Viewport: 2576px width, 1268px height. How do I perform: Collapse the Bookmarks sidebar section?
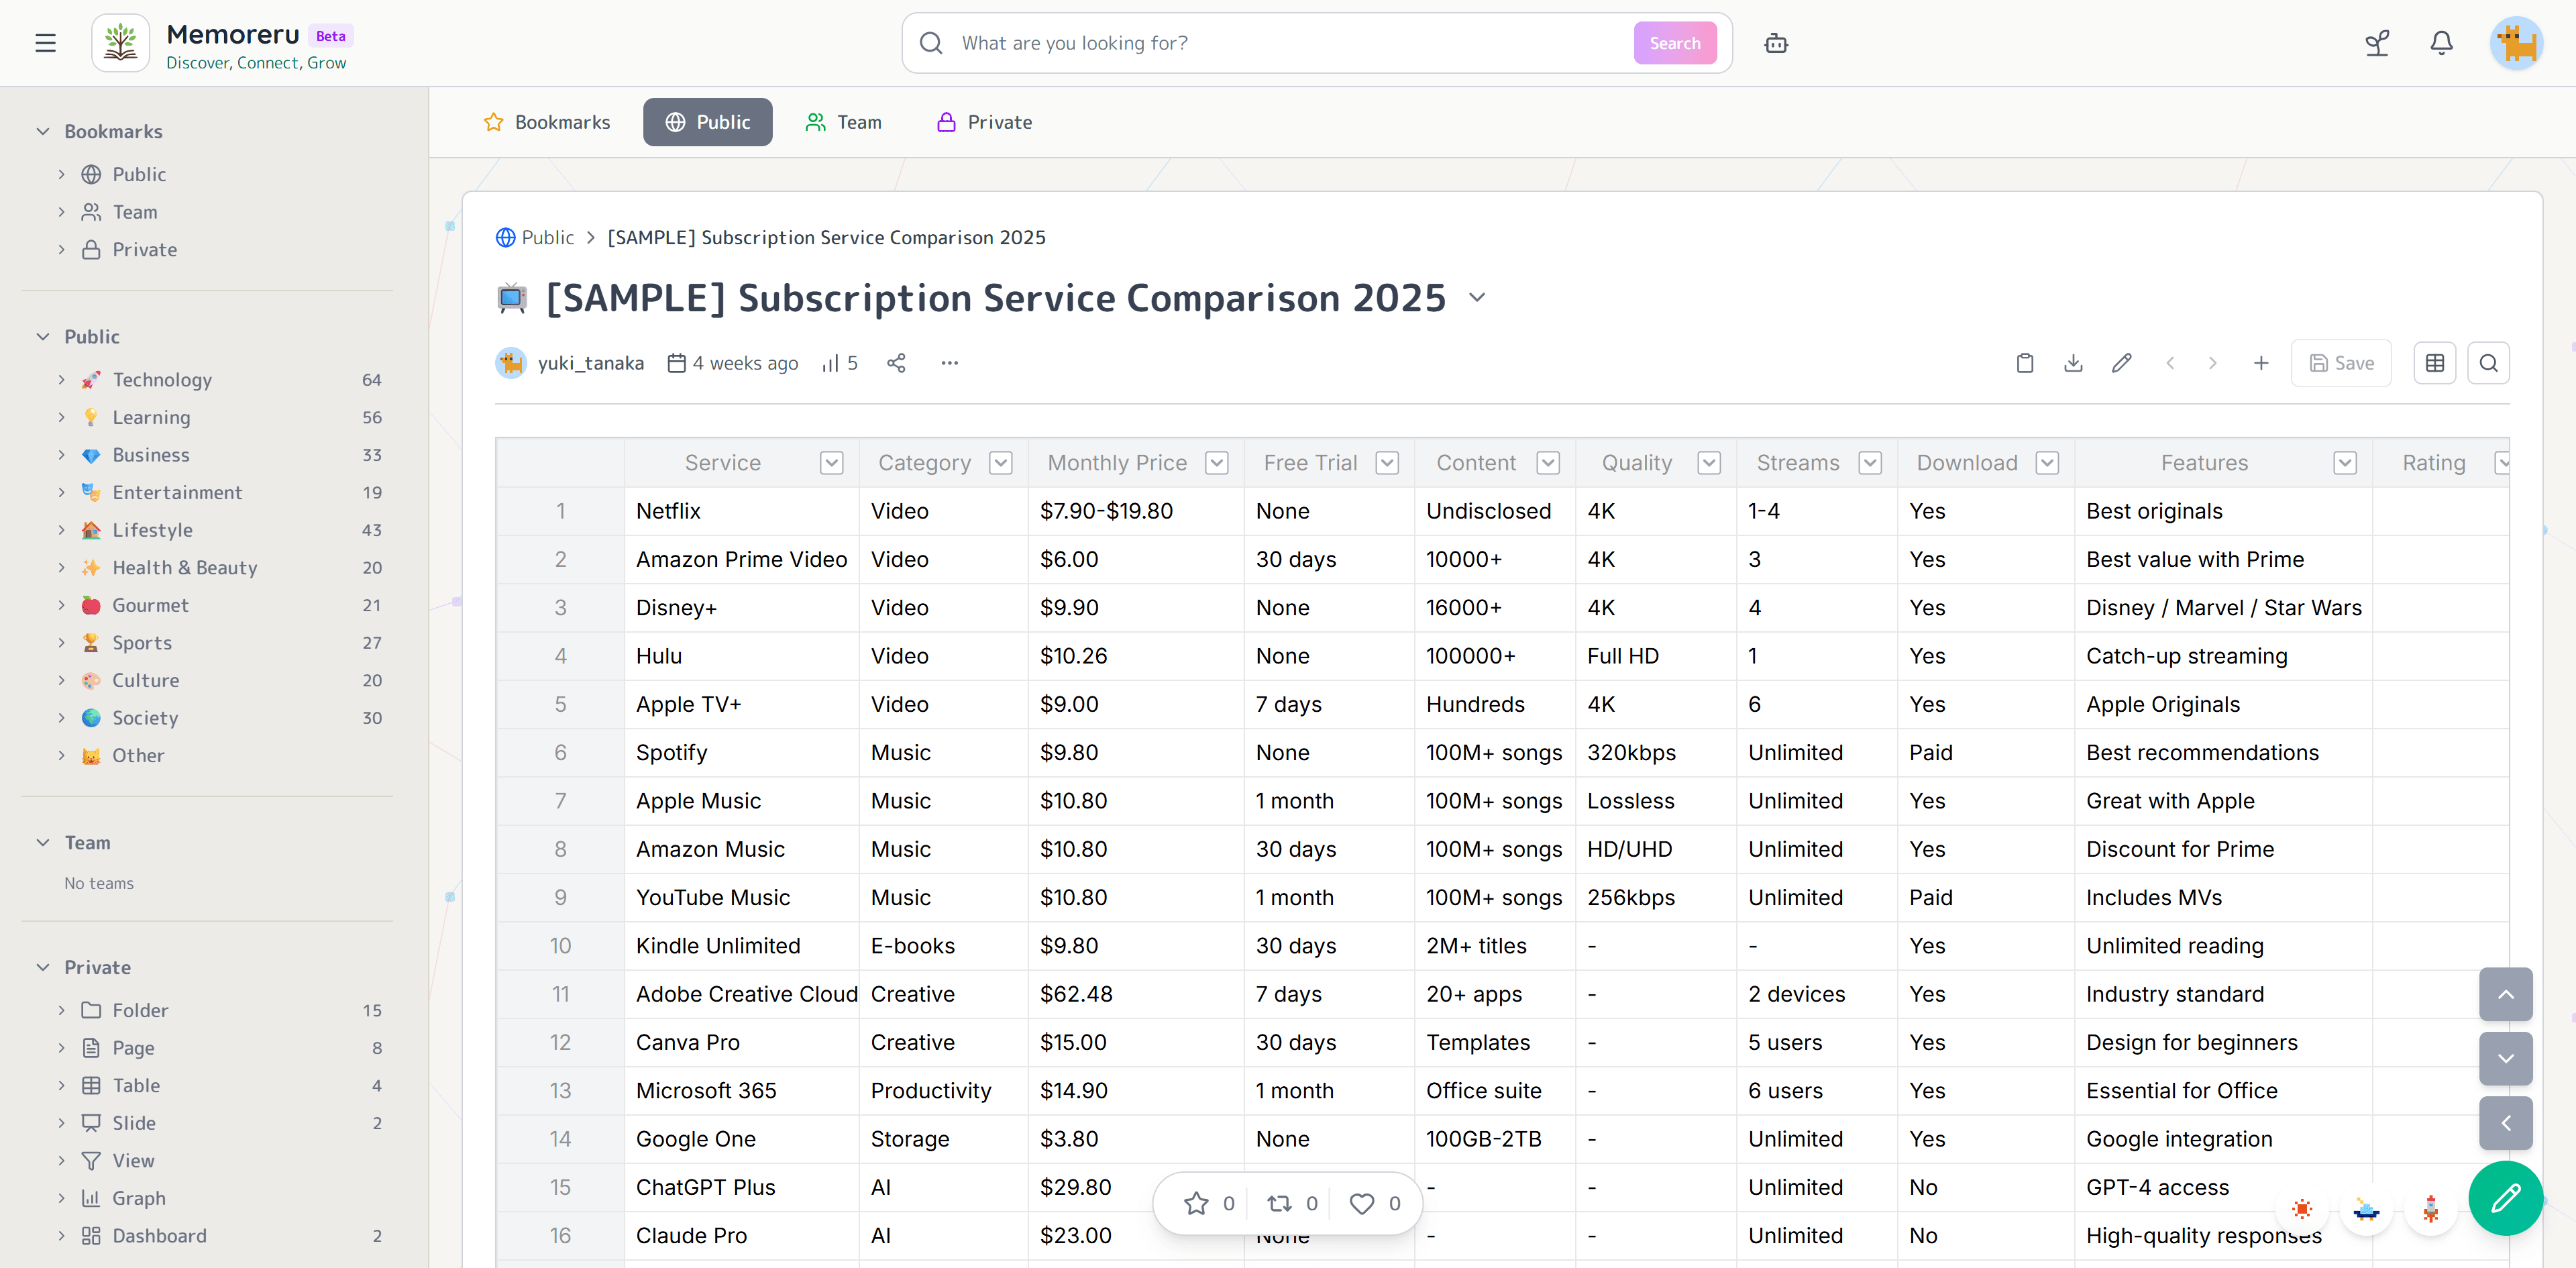click(43, 131)
